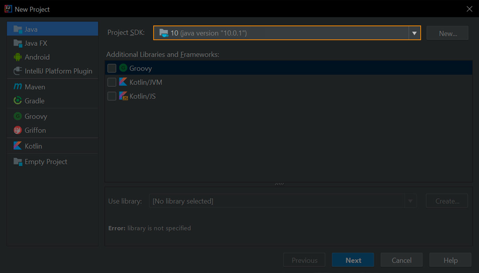Click the New... SDK button
This screenshot has width=479, height=273.
click(448, 33)
